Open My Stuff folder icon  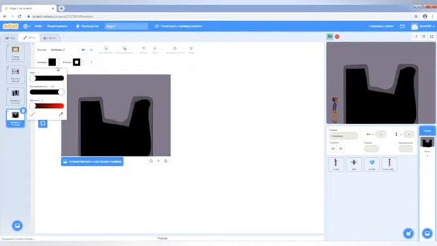[x=402, y=26]
